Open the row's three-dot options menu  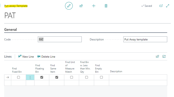(30, 77)
